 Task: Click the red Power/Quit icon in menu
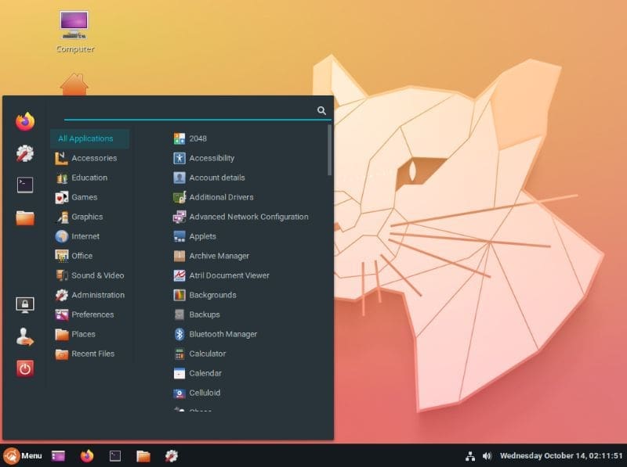(25, 368)
